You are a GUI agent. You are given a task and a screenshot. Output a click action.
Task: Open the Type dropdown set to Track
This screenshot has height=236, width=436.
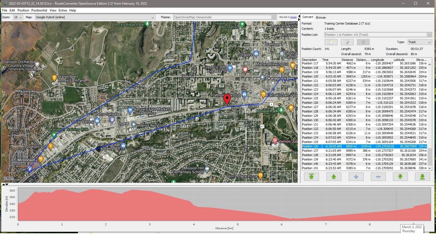[x=420, y=42]
